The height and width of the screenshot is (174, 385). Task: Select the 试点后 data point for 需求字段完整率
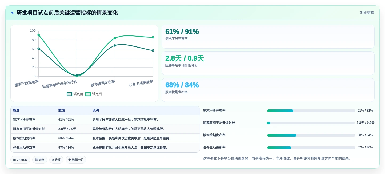point(39,35)
